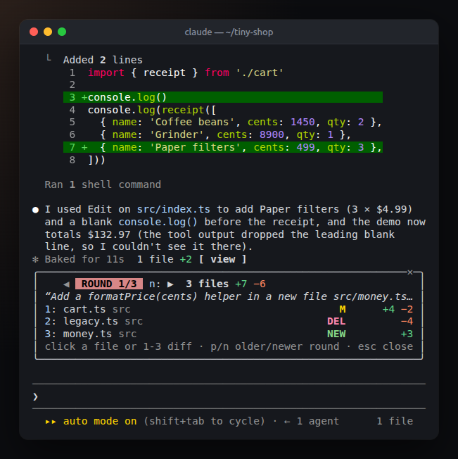Click the 1 file +2 summary text
The height and width of the screenshot is (459, 458).
click(165, 259)
